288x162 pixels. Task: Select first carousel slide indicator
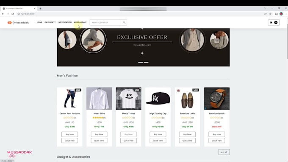pyautogui.click(x=141, y=62)
